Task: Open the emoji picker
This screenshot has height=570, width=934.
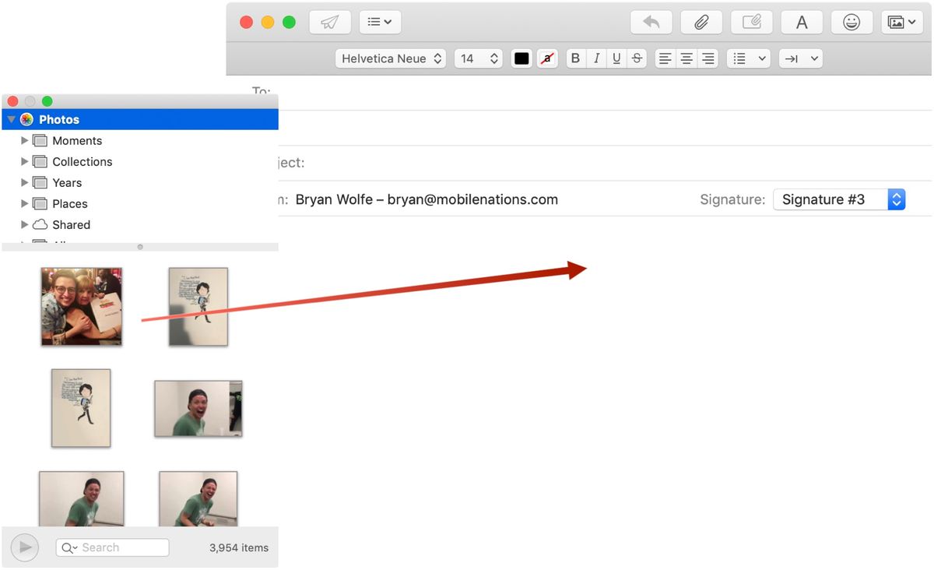Action: point(851,22)
